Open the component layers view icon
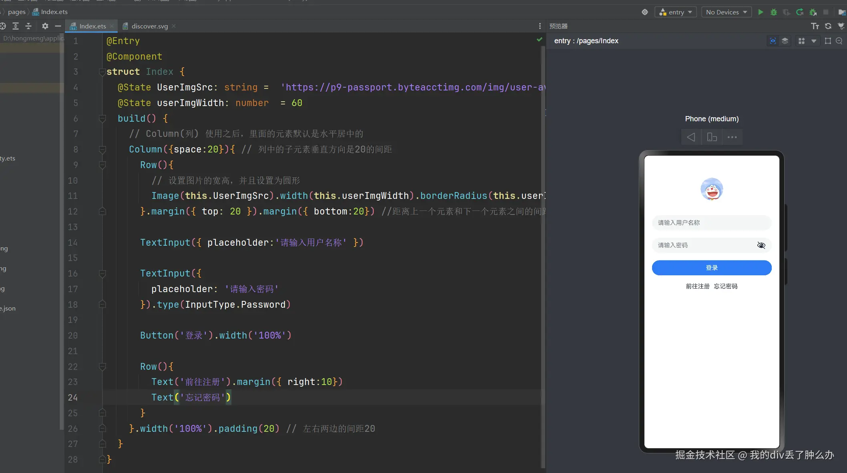The width and height of the screenshot is (847, 473). (785, 41)
